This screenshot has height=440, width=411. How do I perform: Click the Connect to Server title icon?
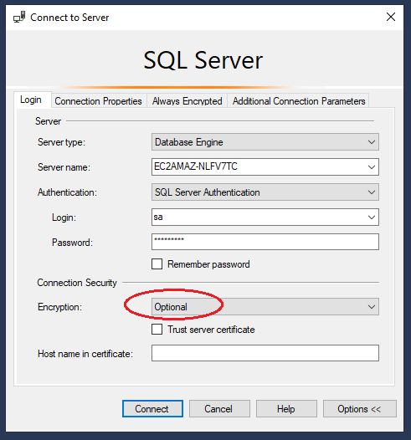click(x=19, y=17)
